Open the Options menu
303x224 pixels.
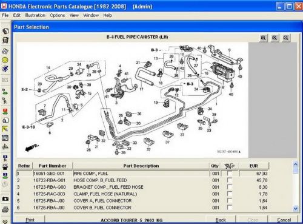(58, 15)
